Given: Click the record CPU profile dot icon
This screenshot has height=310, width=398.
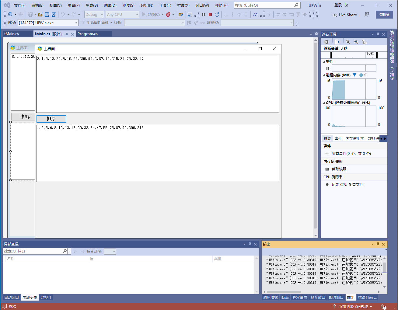Looking at the screenshot, I should 327,185.
